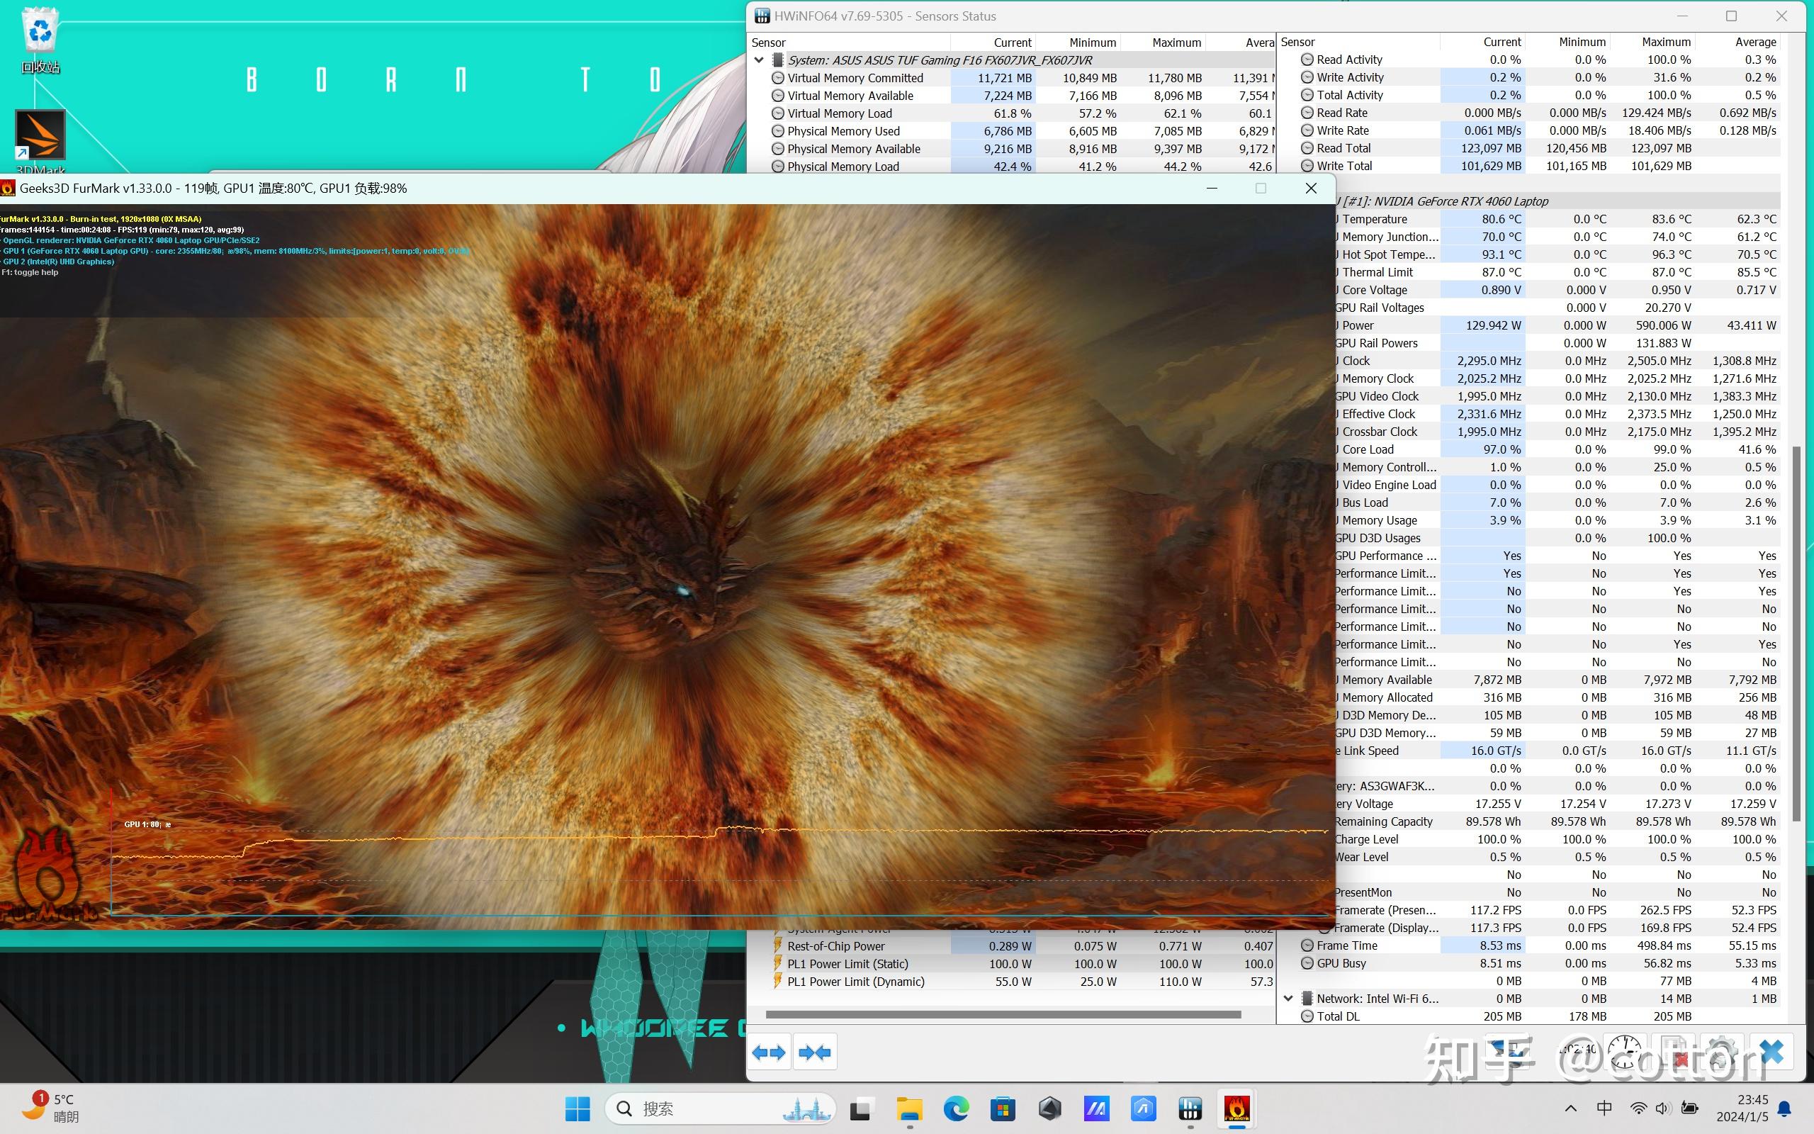Open Microsoft Store from the taskbar
This screenshot has height=1134, width=1814.
click(x=1003, y=1108)
